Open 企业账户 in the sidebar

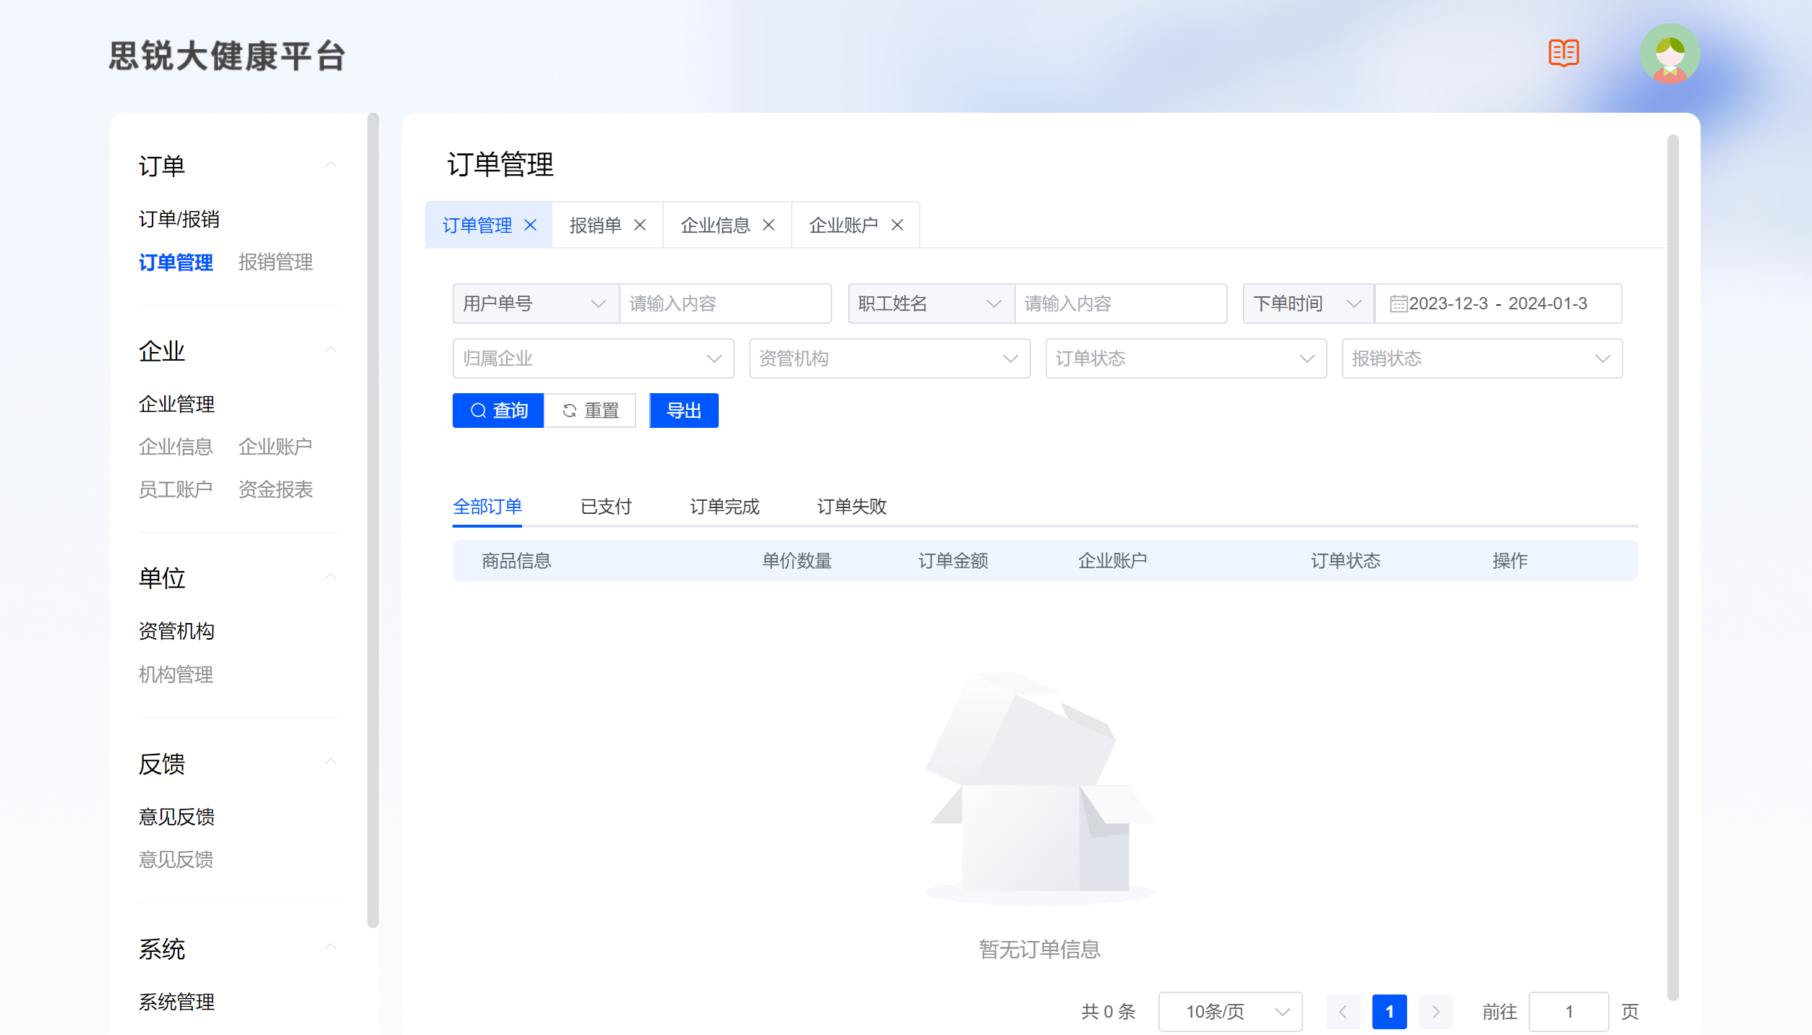pyautogui.click(x=275, y=447)
